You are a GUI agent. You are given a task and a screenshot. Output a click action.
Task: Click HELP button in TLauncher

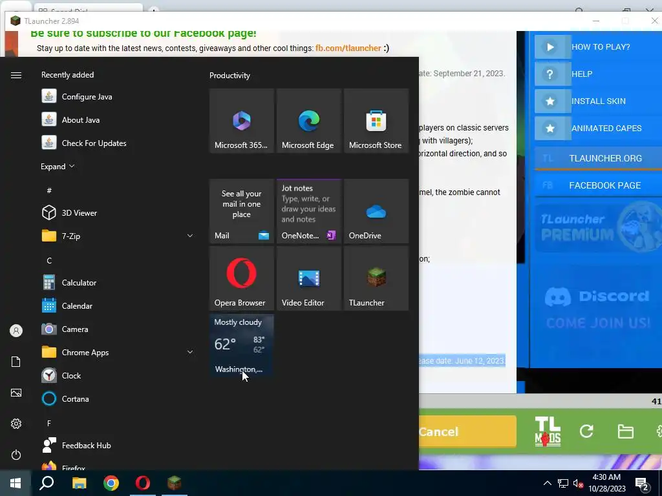coord(598,74)
